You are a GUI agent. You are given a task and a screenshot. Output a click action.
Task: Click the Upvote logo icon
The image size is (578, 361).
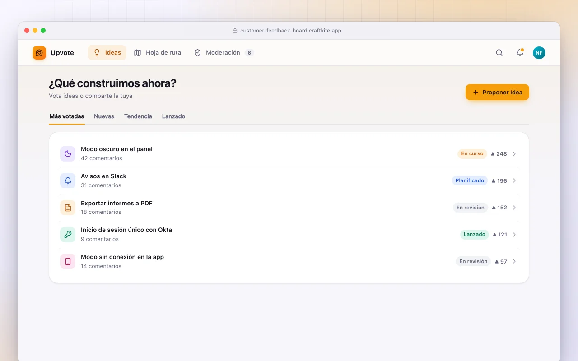(x=39, y=53)
